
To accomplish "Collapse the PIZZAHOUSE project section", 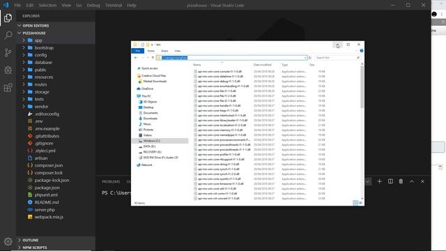I will (34, 33).
